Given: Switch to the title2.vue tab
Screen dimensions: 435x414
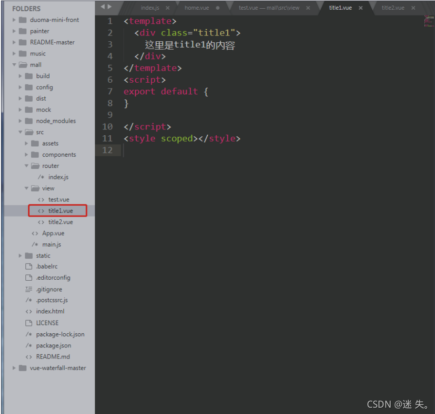Looking at the screenshot, I should [393, 8].
